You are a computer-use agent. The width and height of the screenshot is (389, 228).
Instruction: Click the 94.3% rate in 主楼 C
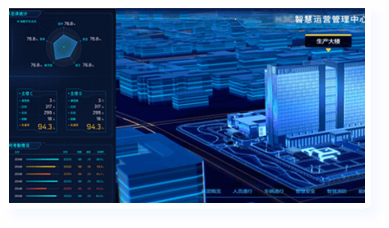(46, 127)
